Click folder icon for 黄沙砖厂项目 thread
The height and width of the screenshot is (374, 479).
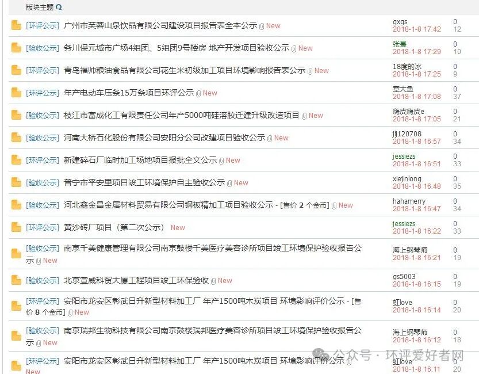(x=16, y=227)
